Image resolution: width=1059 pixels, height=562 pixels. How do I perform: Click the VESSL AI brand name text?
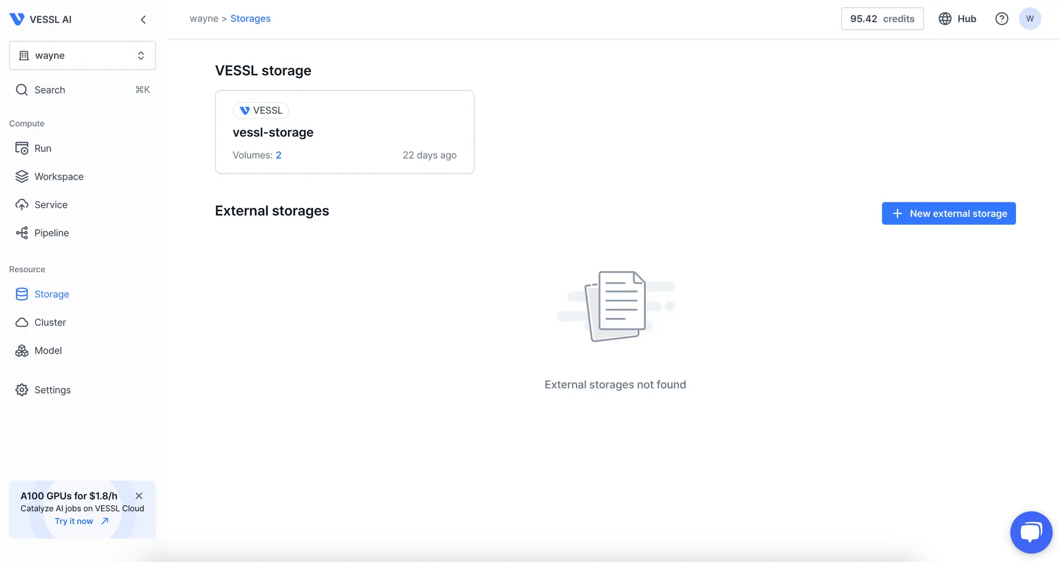(x=51, y=19)
